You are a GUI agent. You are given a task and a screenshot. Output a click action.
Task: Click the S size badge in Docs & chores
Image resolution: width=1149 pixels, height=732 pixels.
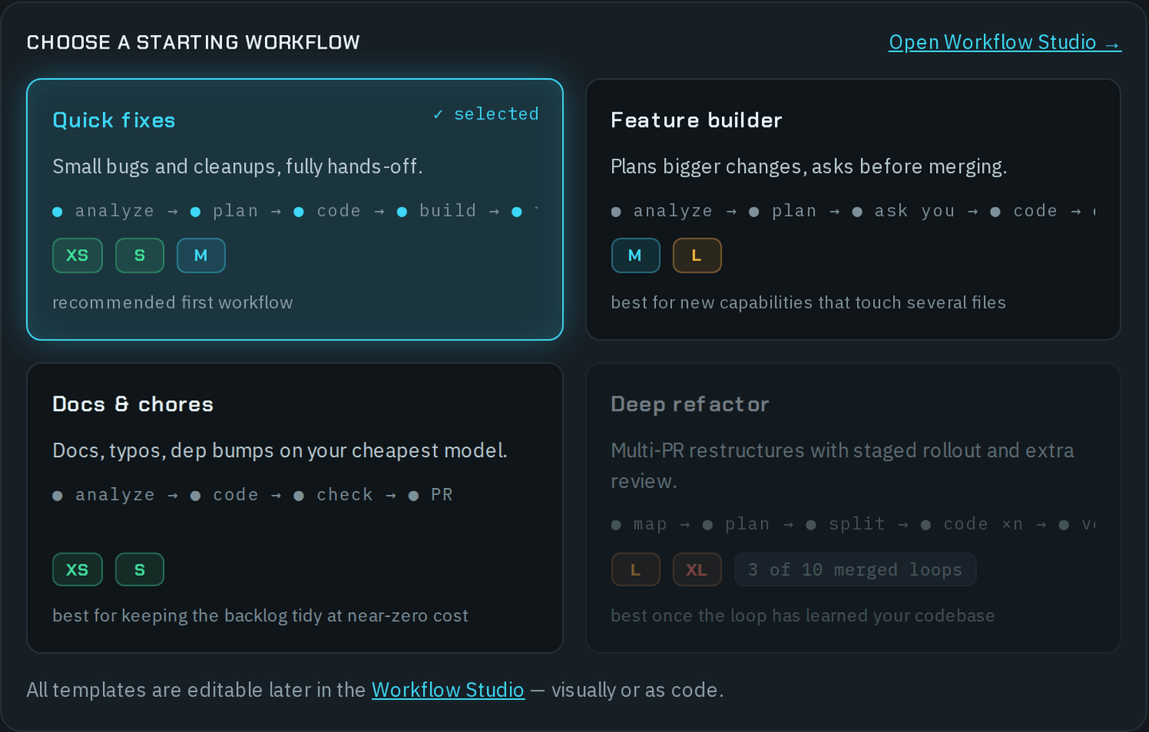click(140, 569)
